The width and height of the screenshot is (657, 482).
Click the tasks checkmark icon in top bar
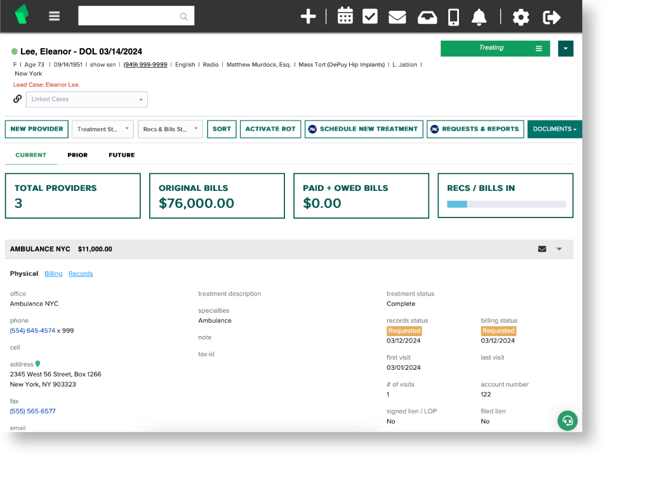pos(370,16)
